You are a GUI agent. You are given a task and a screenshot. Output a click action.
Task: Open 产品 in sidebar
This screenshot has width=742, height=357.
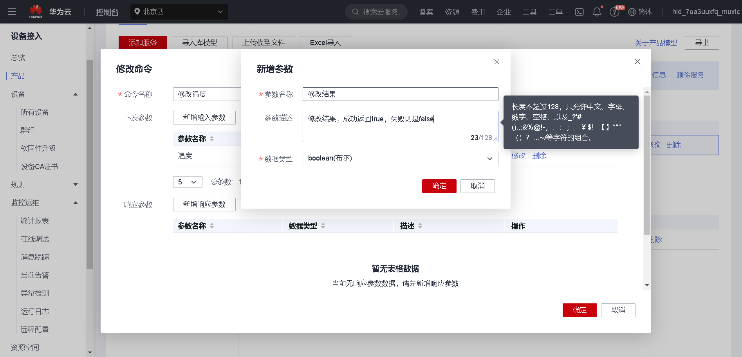coord(18,76)
